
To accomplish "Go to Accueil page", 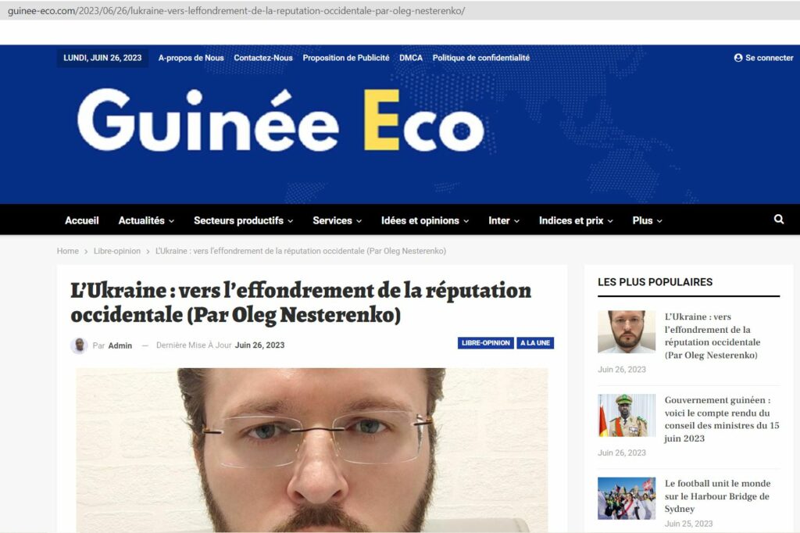I will 81,220.
